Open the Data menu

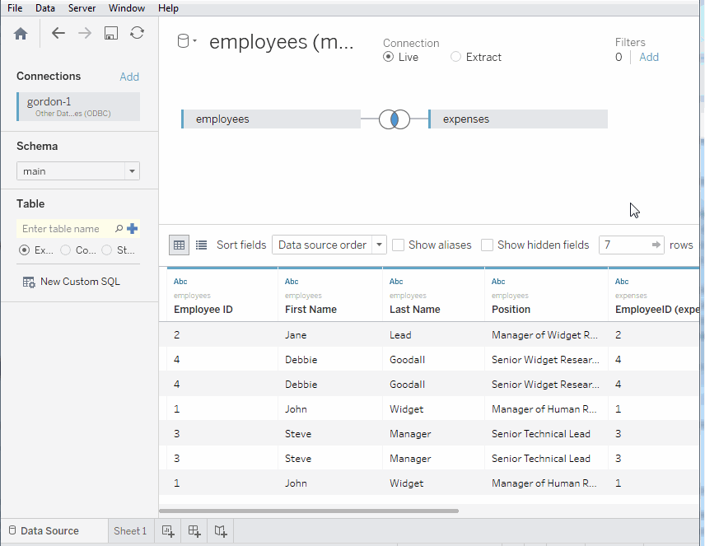[45, 8]
